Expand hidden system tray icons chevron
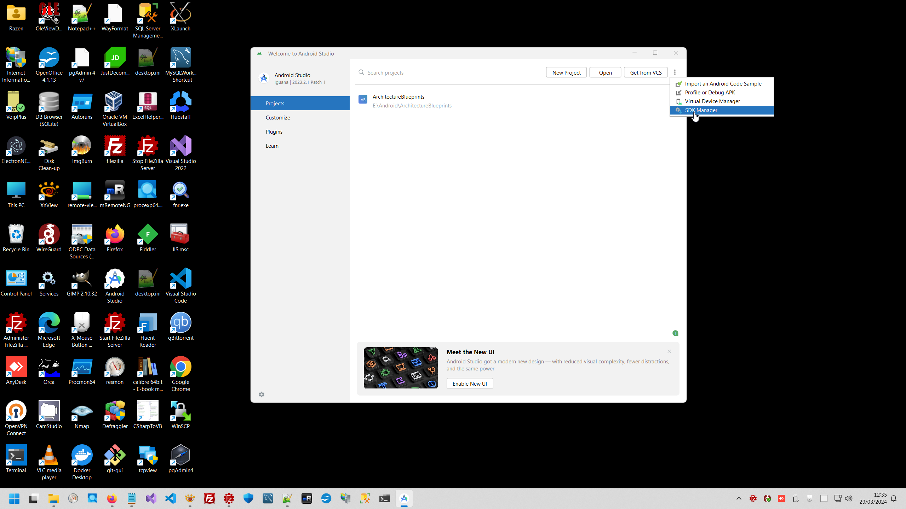The width and height of the screenshot is (906, 509). (739, 498)
